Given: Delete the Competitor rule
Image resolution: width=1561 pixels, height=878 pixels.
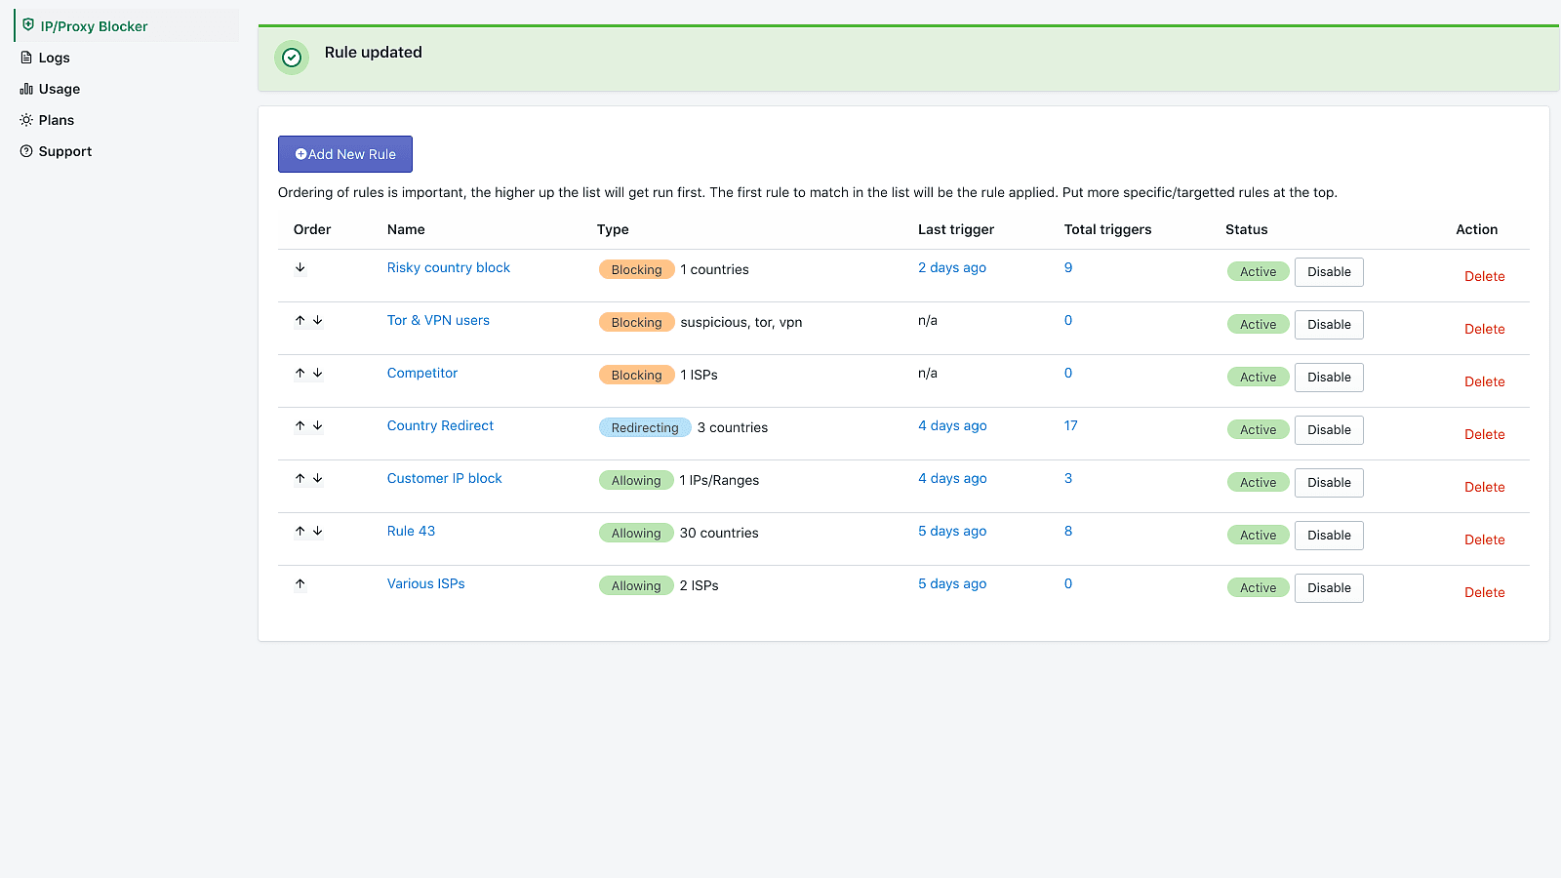Looking at the screenshot, I should (x=1484, y=381).
